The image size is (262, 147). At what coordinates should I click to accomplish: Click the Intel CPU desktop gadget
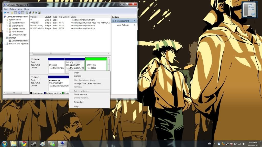(249, 10)
